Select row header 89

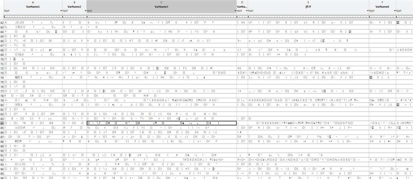click(x=2, y=146)
